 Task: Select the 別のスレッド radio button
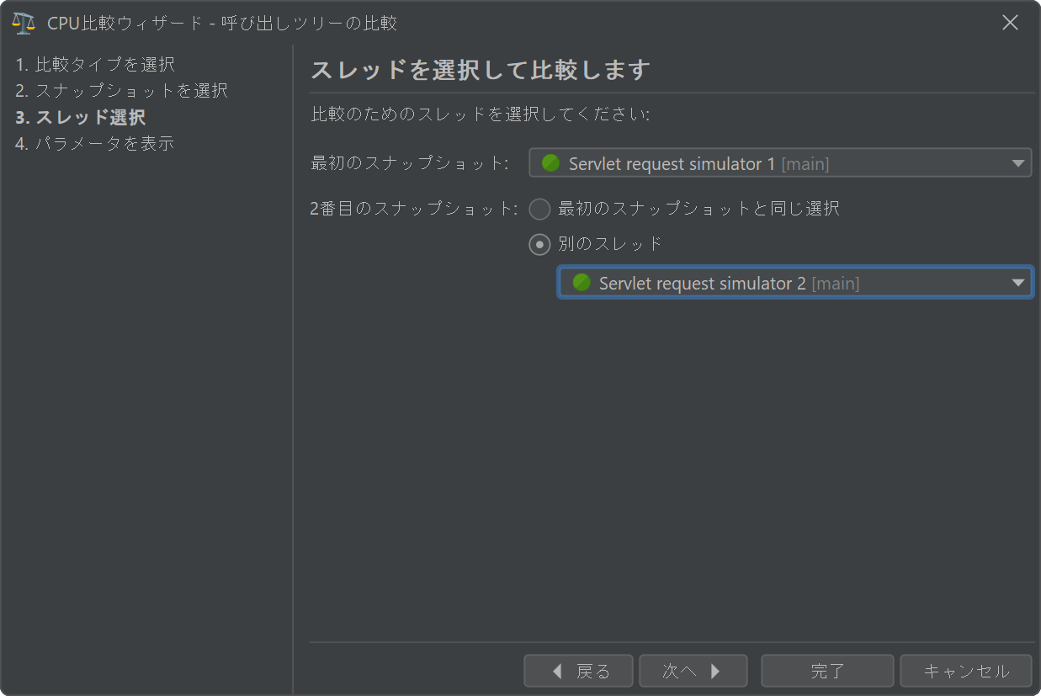coord(539,244)
